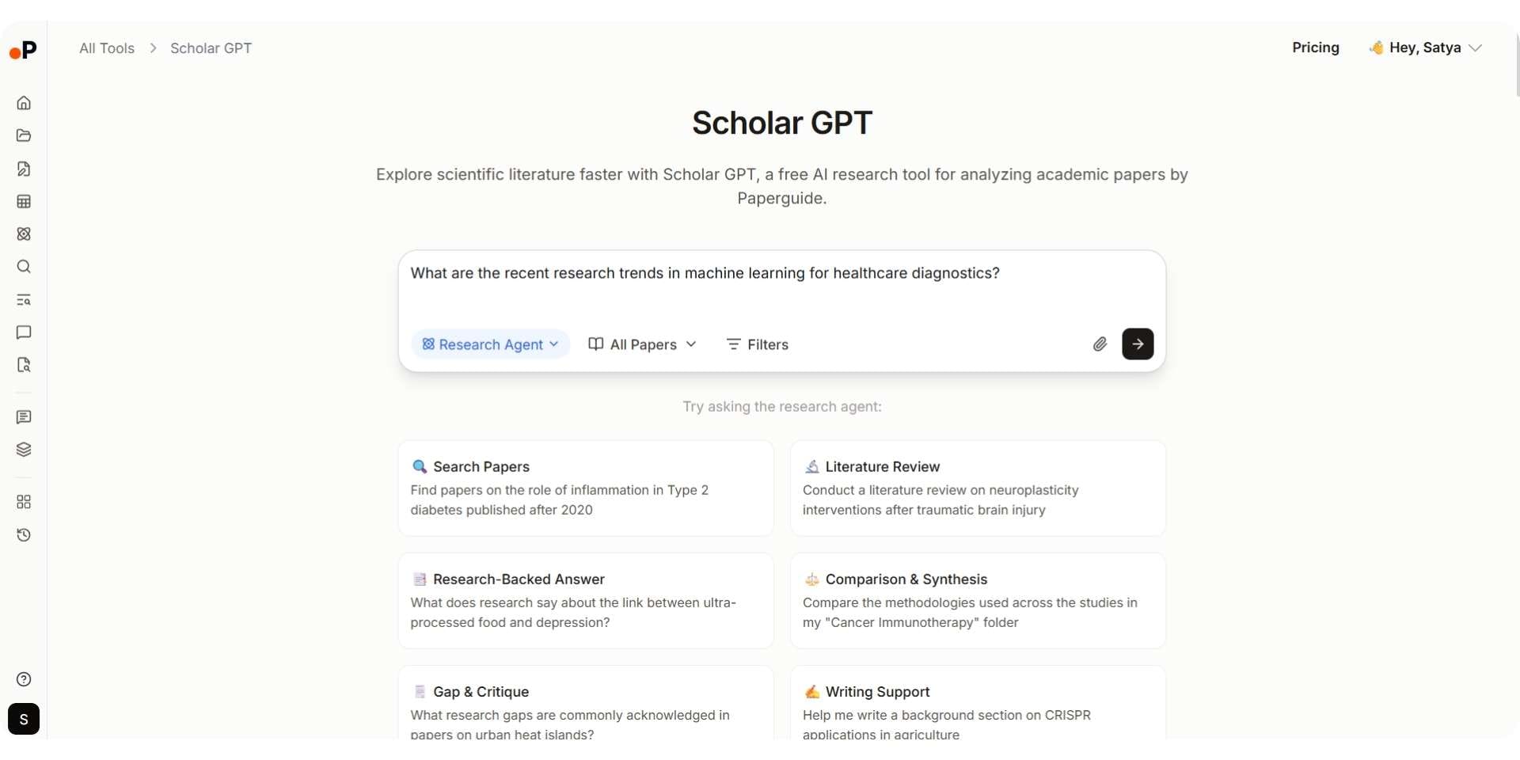The height and width of the screenshot is (760, 1520).
Task: Switch to All Tools via breadcrumb
Action: 106,48
